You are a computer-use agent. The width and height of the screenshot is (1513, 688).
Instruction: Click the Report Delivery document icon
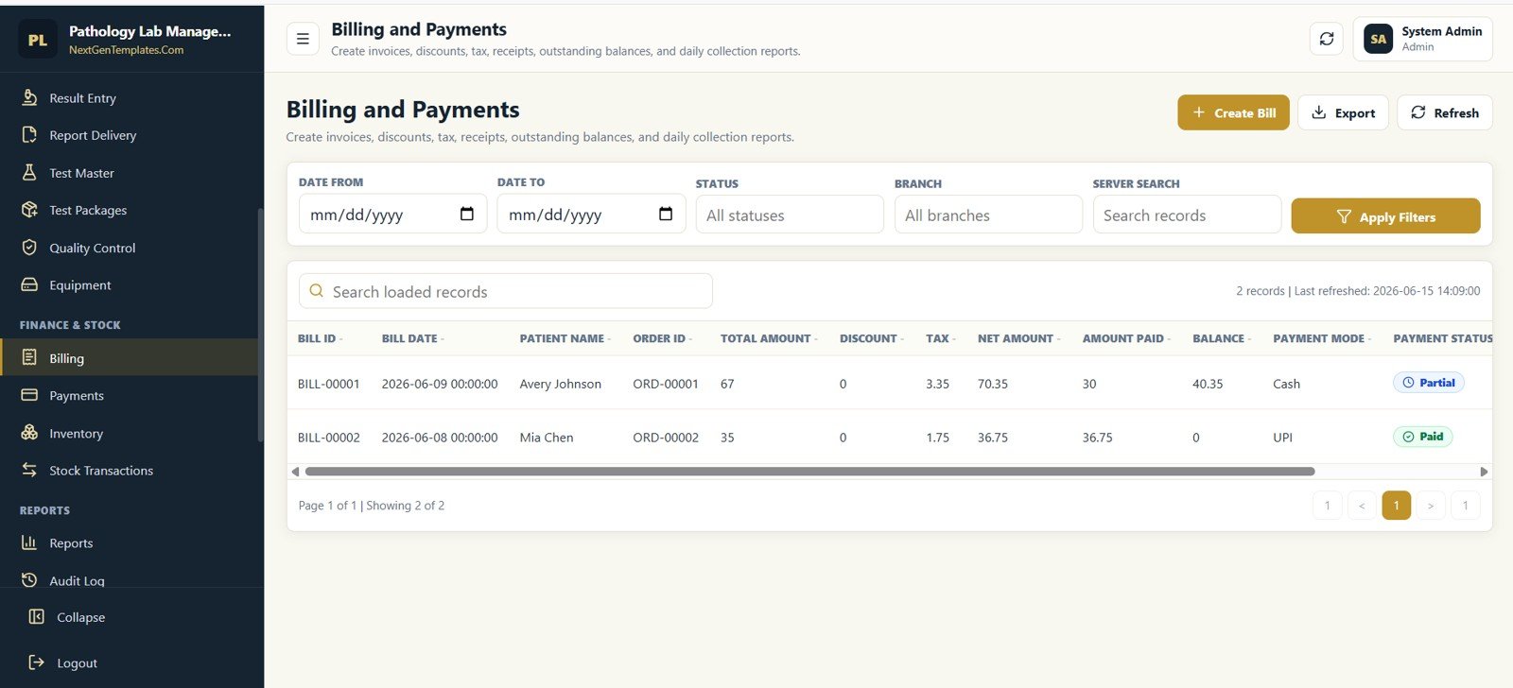click(29, 135)
